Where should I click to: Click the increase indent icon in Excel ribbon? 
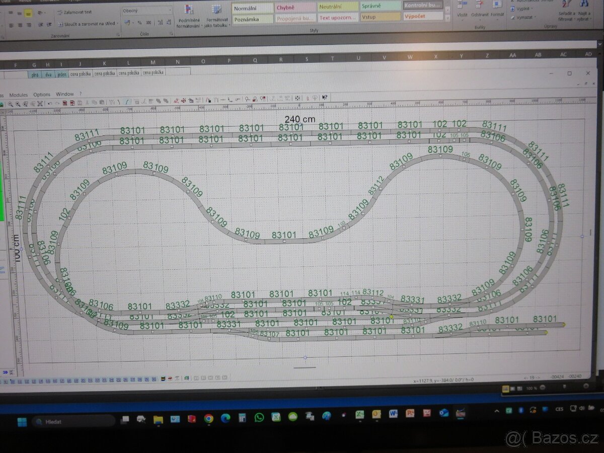pyautogui.click(x=50, y=25)
